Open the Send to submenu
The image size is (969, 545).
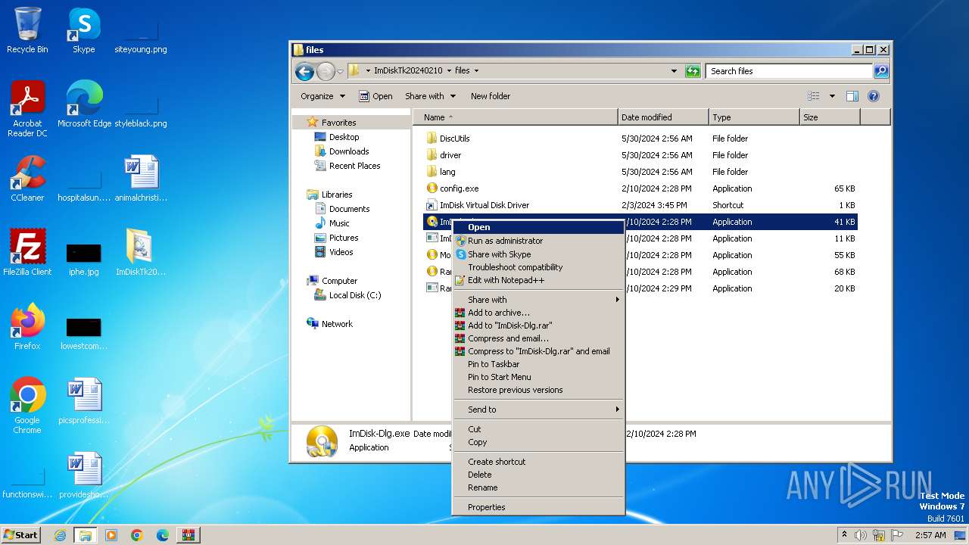(x=538, y=410)
